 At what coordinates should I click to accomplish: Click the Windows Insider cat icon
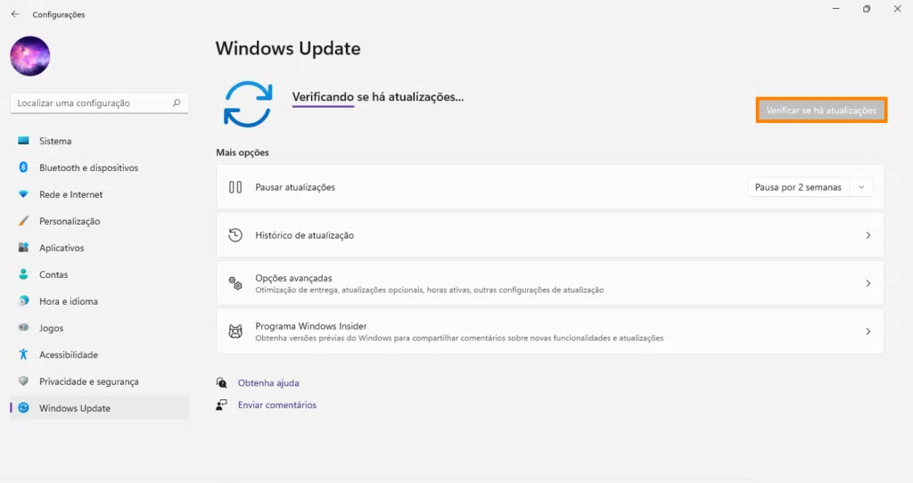coord(235,332)
